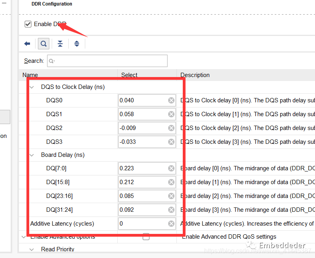Viewport: 315px width, 258px height.
Task: Collapse the Read Priority section
Action: click(32, 249)
